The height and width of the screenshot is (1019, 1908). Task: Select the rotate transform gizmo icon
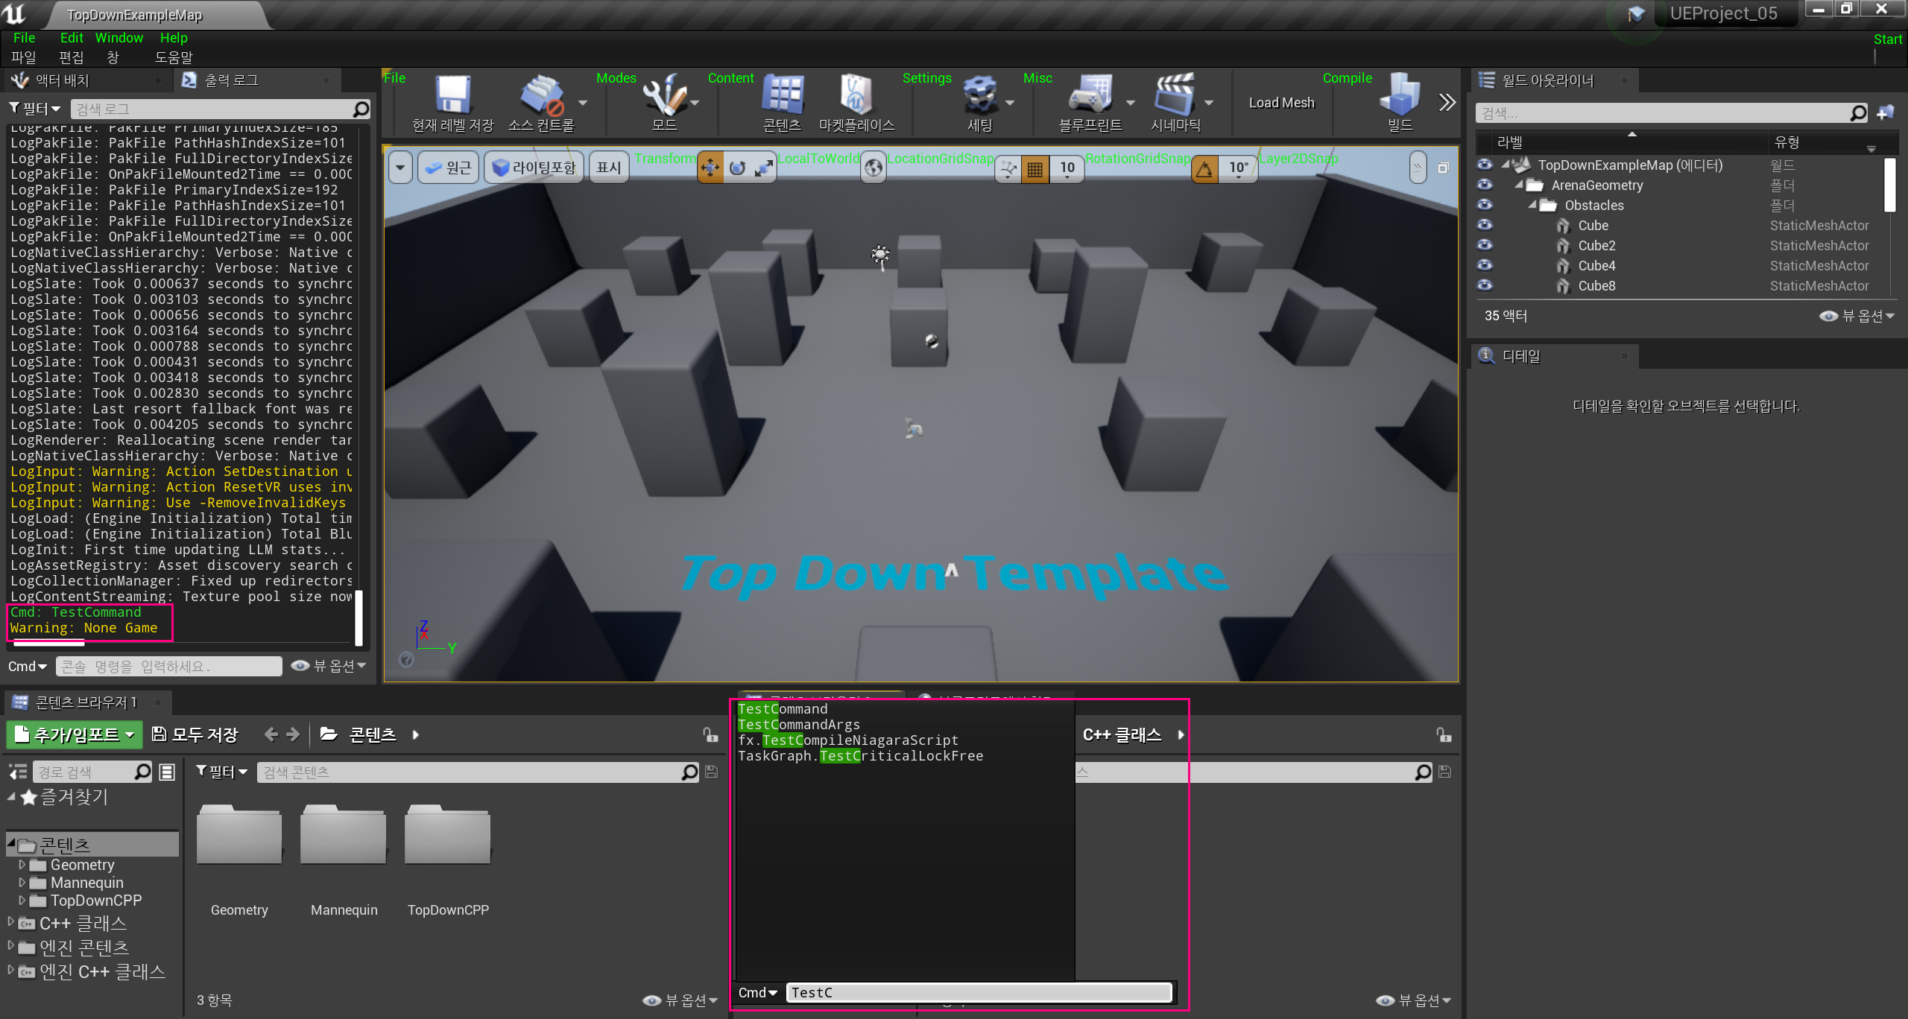[x=737, y=168]
